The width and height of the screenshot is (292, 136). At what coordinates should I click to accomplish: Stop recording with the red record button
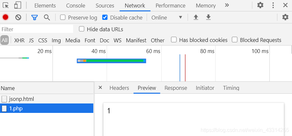click(x=6, y=17)
